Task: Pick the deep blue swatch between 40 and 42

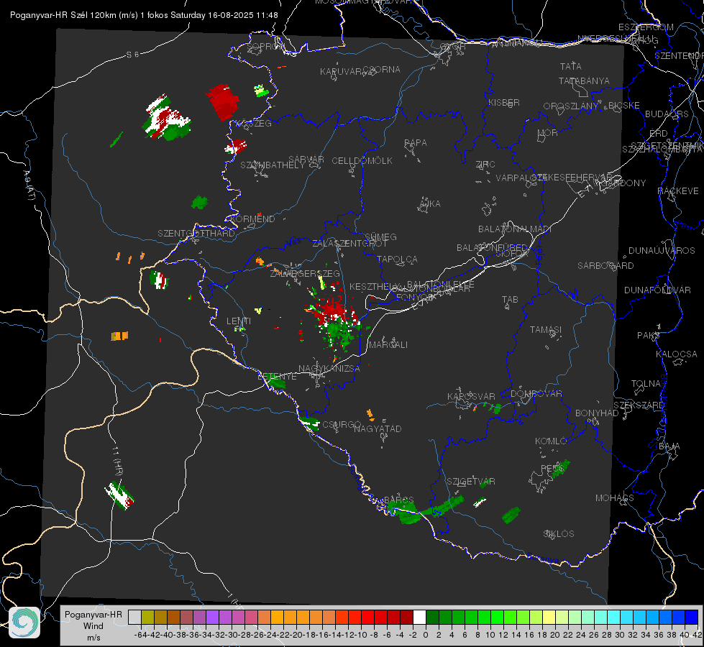Action: tap(692, 617)
